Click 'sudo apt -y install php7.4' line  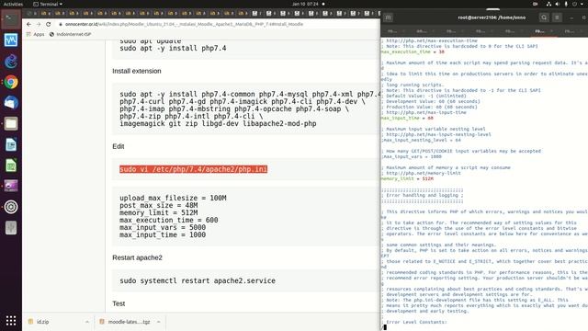tap(173, 48)
